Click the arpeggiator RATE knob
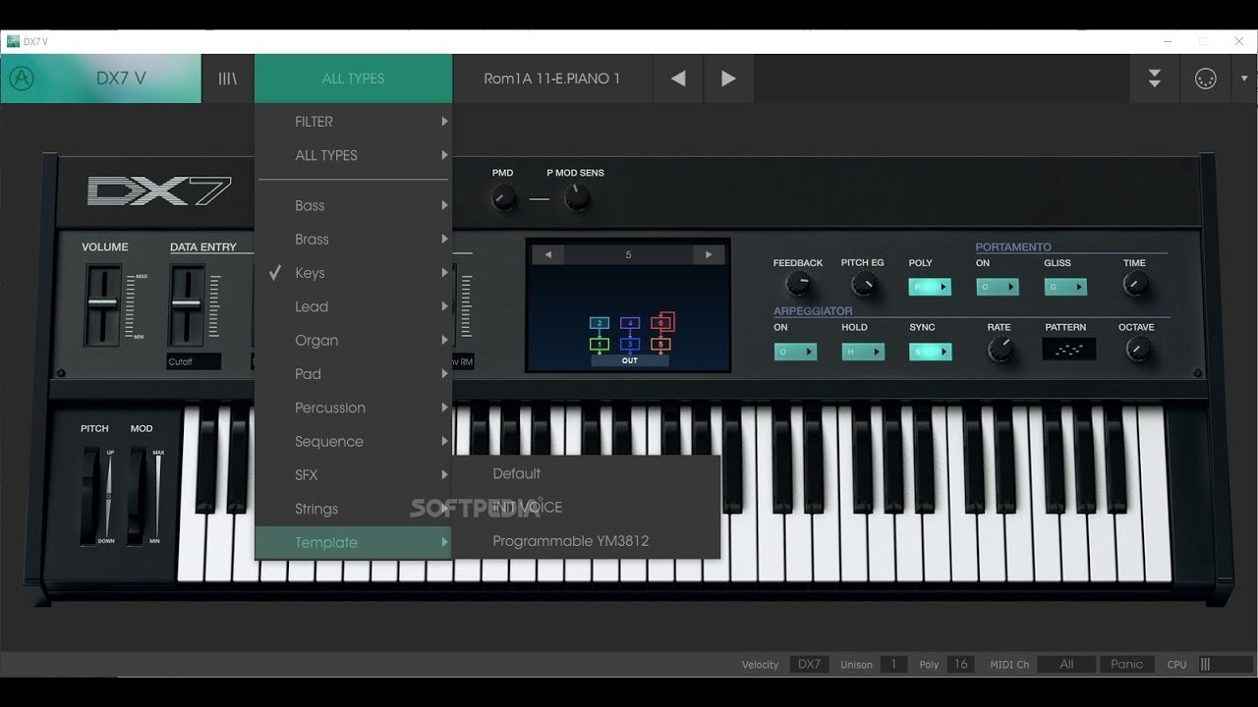 point(1000,349)
